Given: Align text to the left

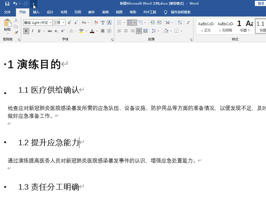Looking at the screenshot, I should tap(119, 31).
